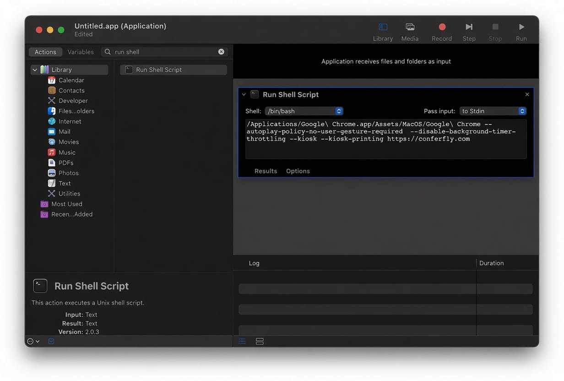Select the Text category
Image resolution: width=564 pixels, height=381 pixels.
pyautogui.click(x=59, y=183)
